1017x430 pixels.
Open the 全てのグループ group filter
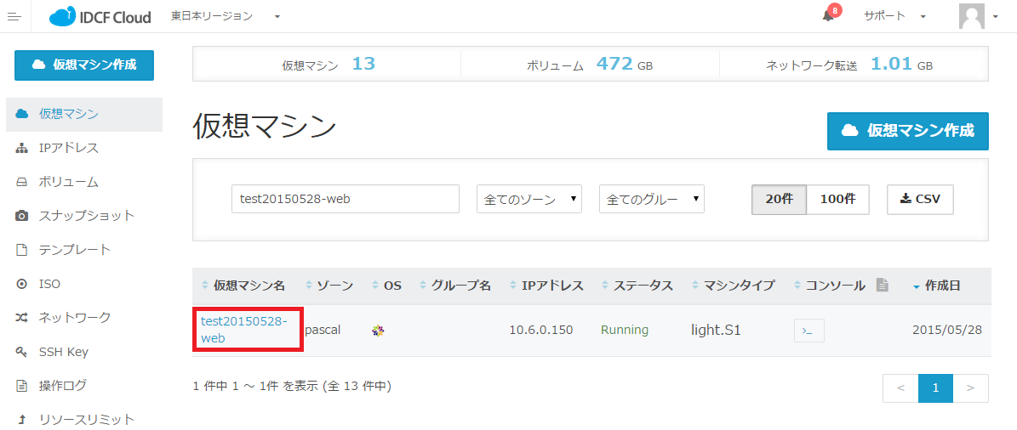(651, 199)
